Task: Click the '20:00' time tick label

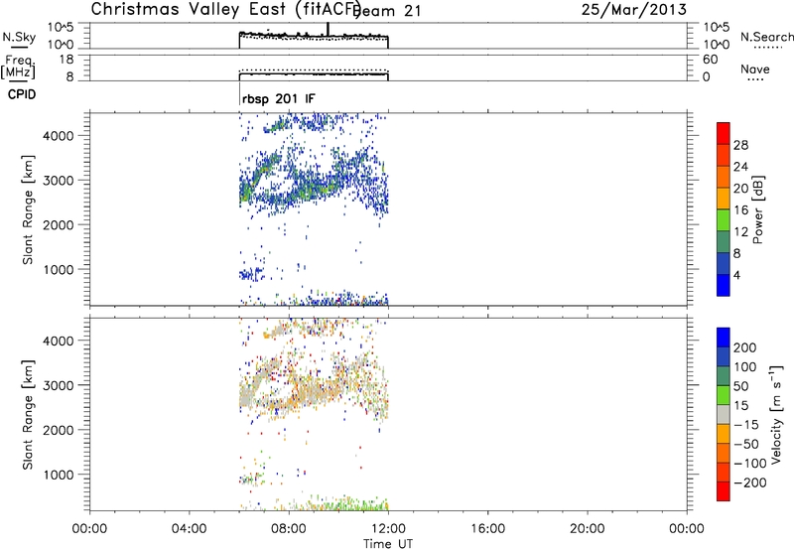Action: pos(587,529)
